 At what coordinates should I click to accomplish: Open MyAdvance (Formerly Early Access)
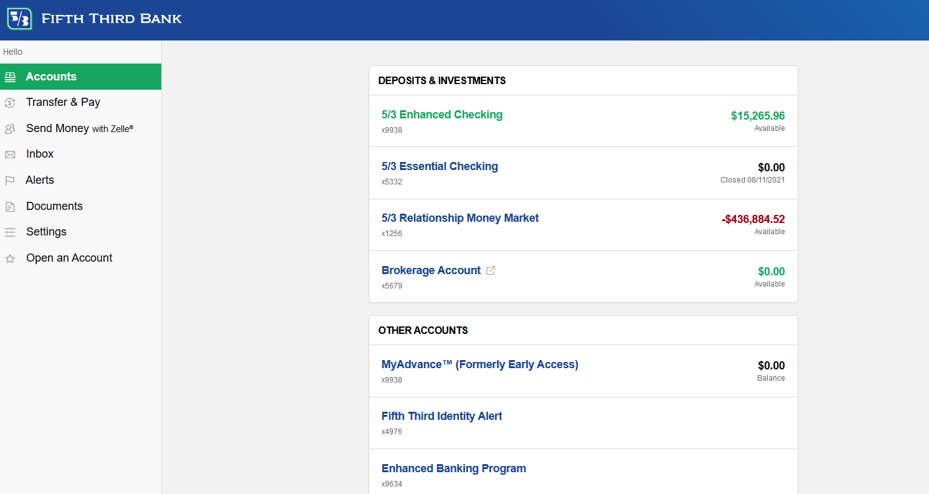[x=480, y=364]
